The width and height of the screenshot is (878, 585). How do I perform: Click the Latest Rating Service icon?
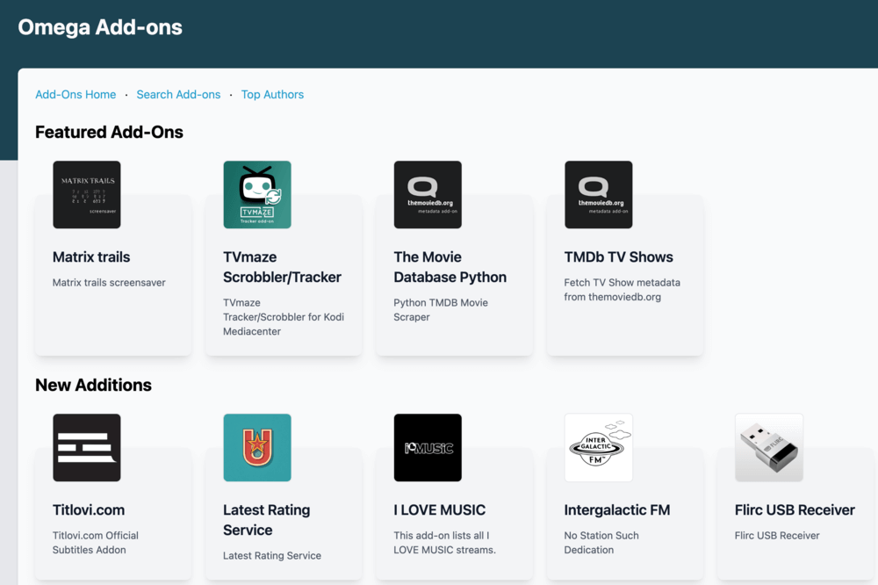tap(257, 448)
